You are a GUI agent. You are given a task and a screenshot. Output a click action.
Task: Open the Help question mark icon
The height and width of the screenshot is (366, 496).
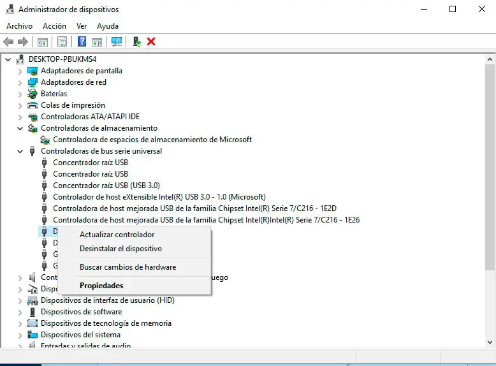point(82,41)
